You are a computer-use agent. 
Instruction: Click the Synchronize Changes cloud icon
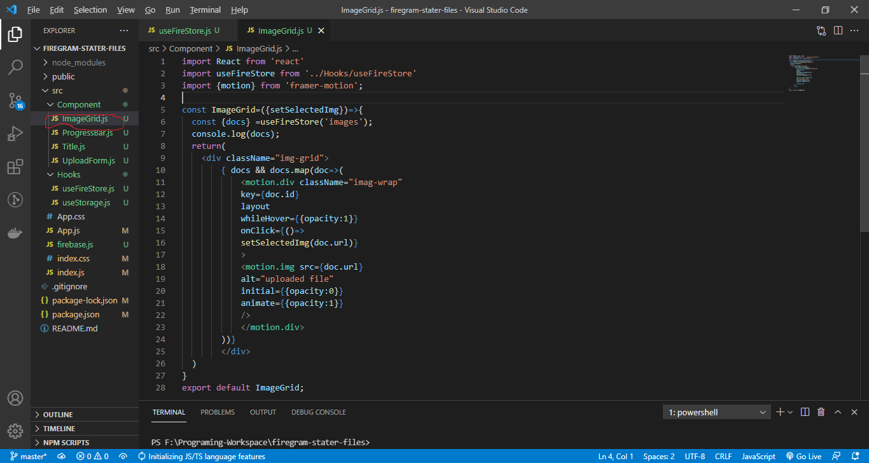click(62, 457)
